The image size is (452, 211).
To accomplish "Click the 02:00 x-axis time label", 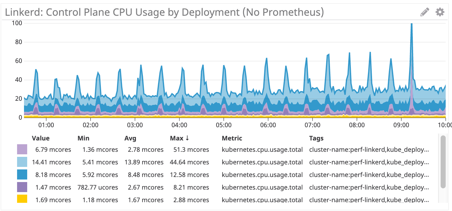I will tap(91, 125).
